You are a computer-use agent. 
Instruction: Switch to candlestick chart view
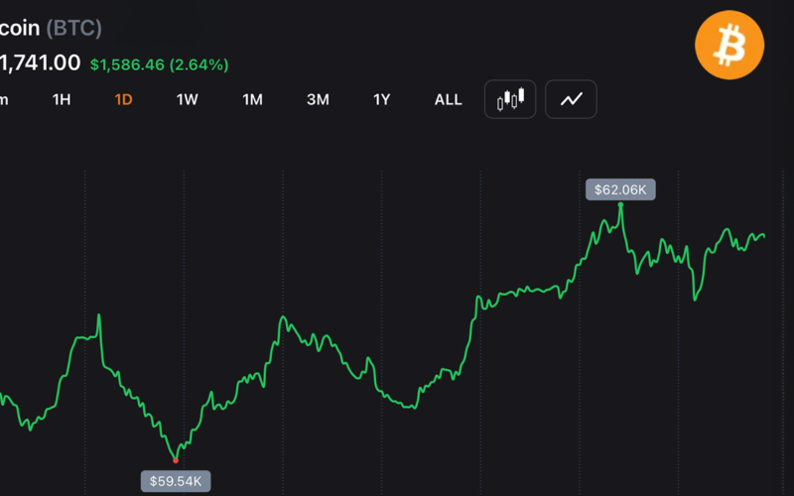point(510,99)
